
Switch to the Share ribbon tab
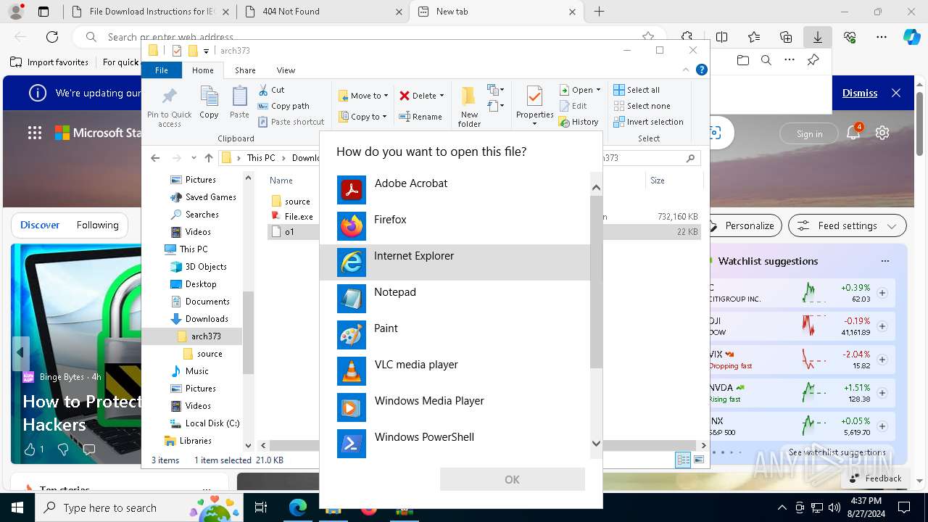[x=245, y=70]
